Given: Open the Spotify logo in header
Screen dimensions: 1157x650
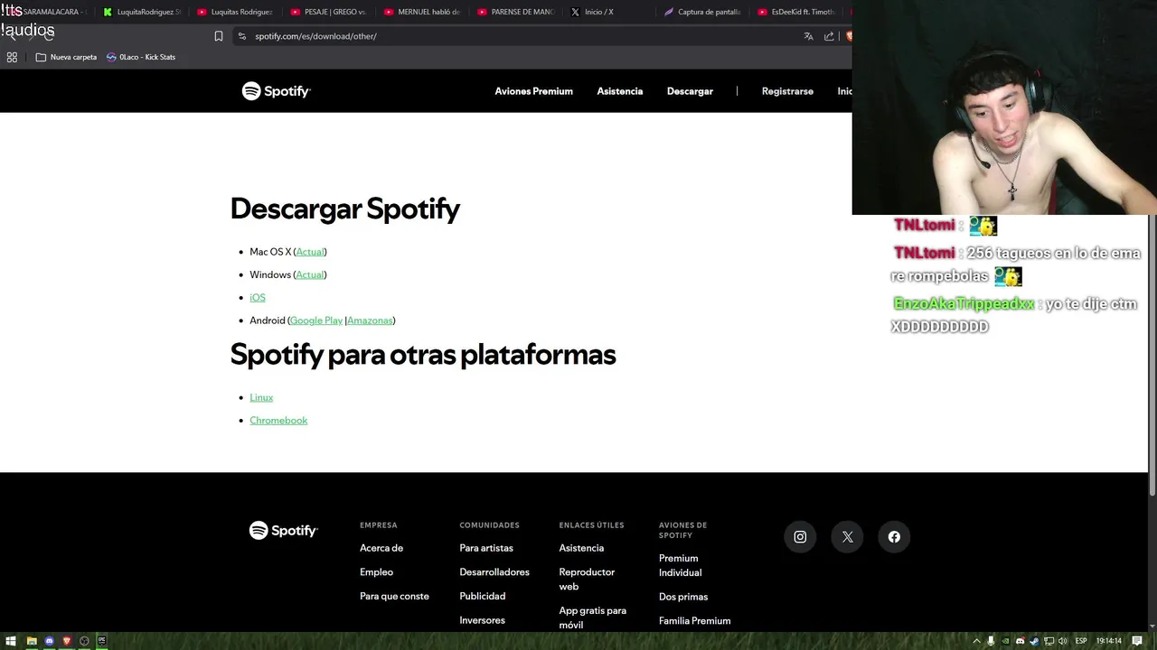Looking at the screenshot, I should 276,91.
